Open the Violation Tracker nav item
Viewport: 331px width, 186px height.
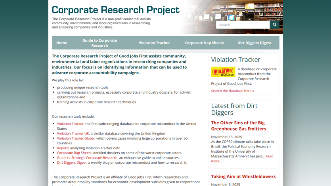click(154, 43)
